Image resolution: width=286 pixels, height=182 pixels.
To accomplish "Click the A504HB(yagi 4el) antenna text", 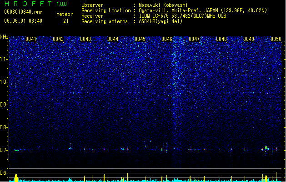I will (161, 21).
